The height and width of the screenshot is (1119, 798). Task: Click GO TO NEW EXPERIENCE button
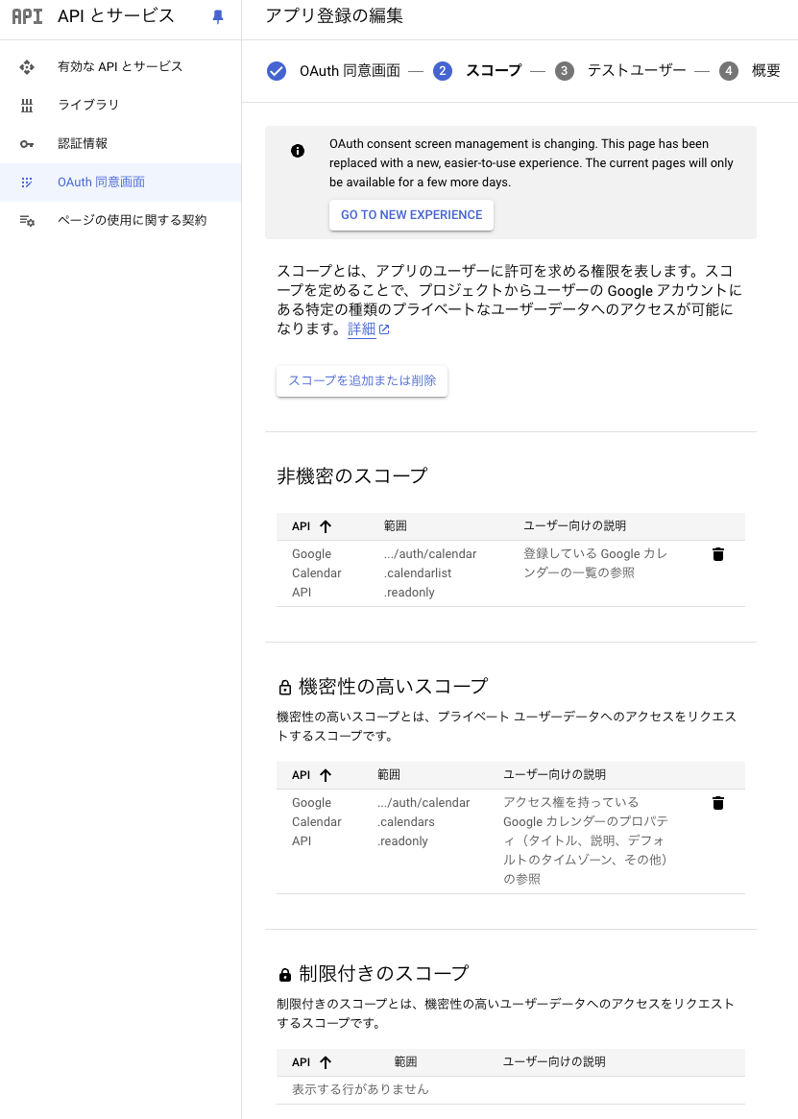point(411,215)
